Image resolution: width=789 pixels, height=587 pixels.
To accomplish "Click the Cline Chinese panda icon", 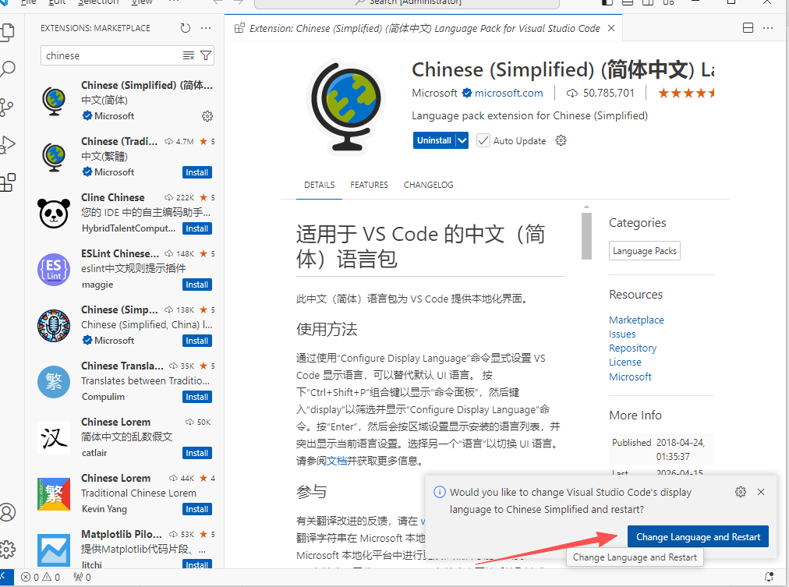I will click(54, 214).
